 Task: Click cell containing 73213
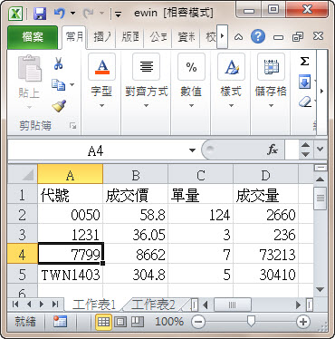(266, 254)
